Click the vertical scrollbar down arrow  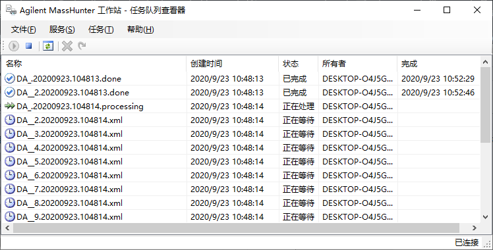pyautogui.click(x=485, y=216)
